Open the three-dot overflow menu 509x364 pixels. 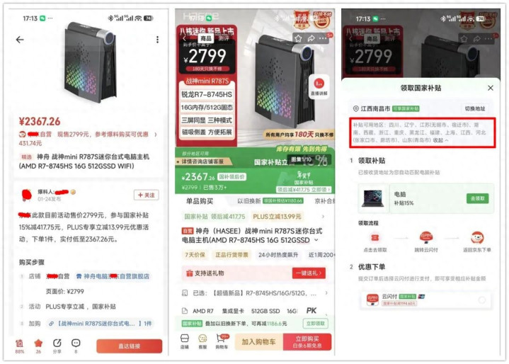[x=157, y=40]
